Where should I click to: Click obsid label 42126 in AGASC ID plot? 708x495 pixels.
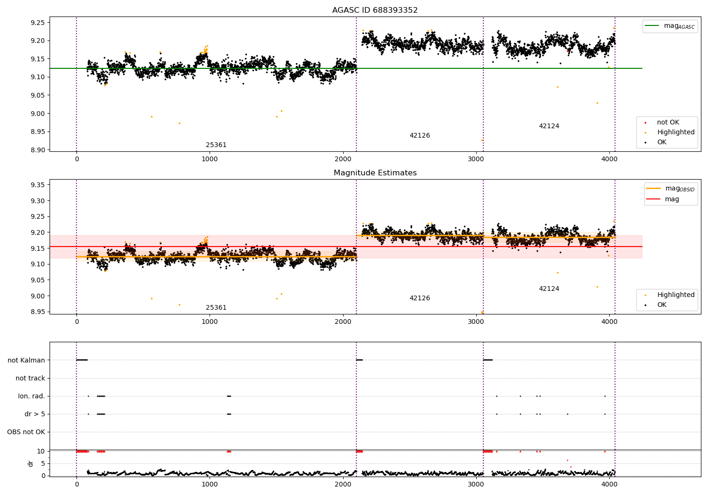coord(420,135)
